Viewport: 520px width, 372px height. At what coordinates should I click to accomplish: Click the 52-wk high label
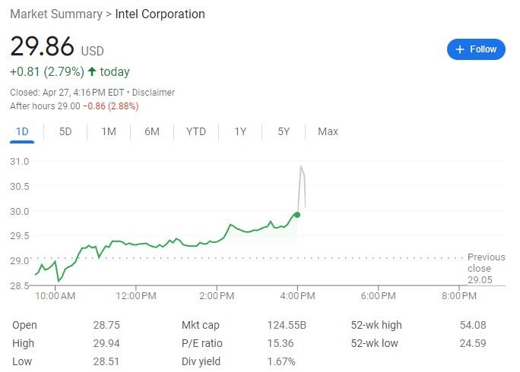point(376,325)
